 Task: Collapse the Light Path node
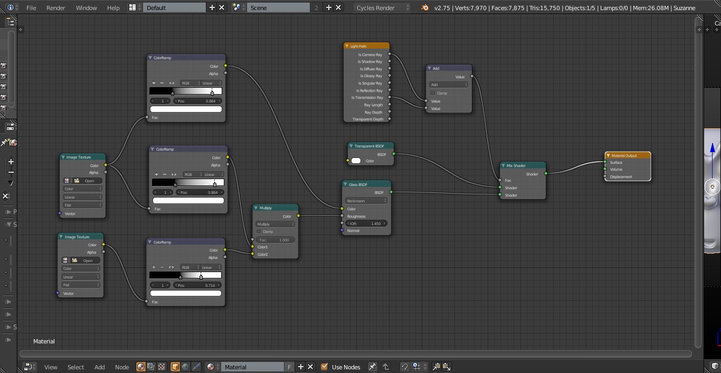[x=347, y=46]
